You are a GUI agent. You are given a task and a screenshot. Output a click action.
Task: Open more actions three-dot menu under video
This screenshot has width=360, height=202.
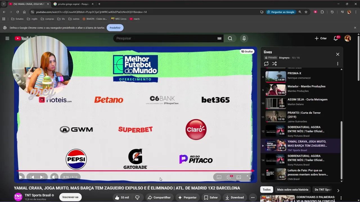pyautogui.click(x=253, y=198)
